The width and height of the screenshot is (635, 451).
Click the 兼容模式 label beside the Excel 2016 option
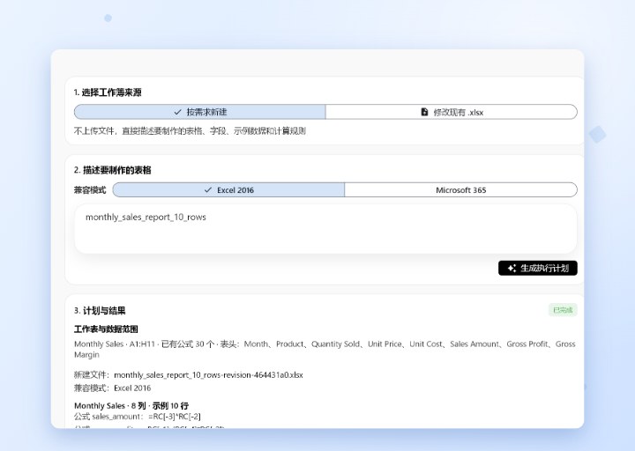90,190
